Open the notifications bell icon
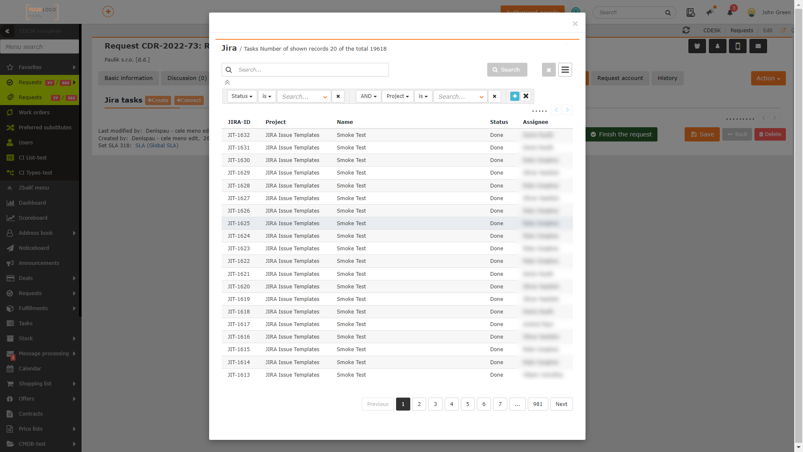This screenshot has height=452, width=803. pos(730,12)
